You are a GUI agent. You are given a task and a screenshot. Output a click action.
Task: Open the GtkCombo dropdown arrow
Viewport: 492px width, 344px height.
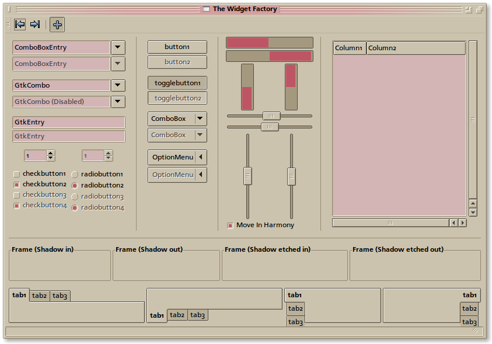(x=118, y=85)
